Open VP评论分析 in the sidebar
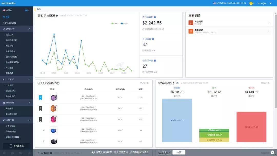 [11, 132]
